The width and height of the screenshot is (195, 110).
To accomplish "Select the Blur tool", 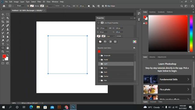I will (8, 37).
